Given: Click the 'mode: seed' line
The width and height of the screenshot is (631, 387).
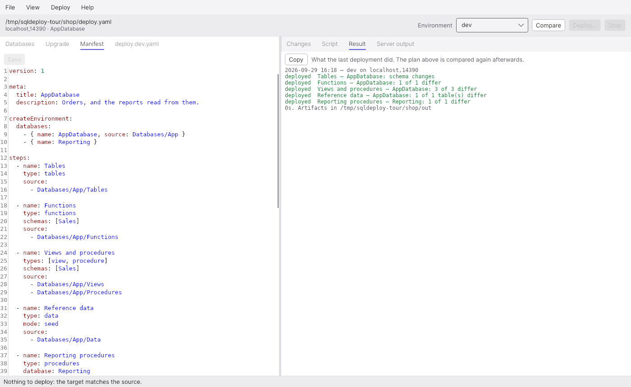Looking at the screenshot, I should click(x=41, y=324).
